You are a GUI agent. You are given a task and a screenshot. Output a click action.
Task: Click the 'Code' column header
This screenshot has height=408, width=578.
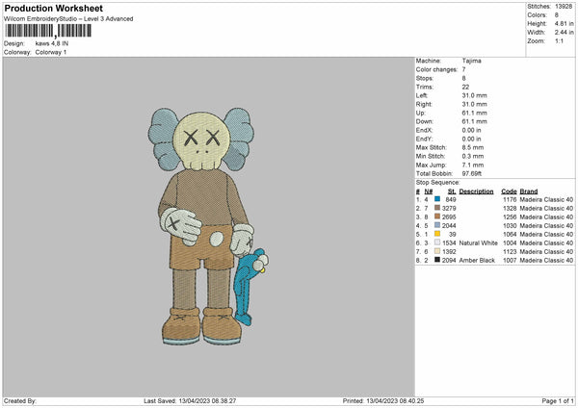(509, 191)
